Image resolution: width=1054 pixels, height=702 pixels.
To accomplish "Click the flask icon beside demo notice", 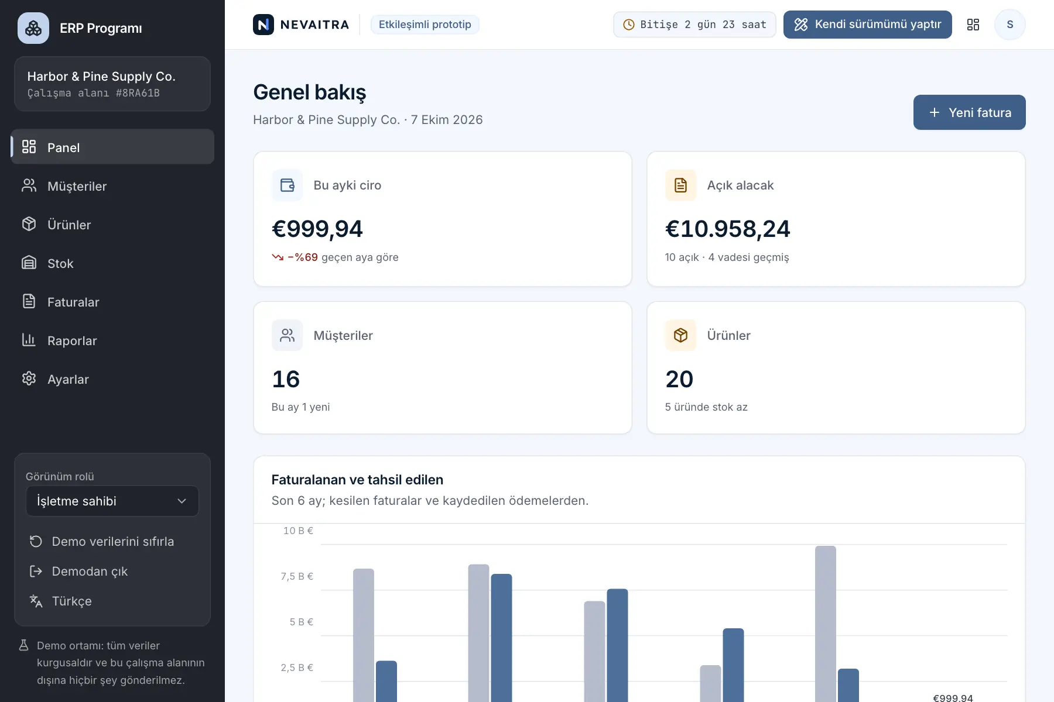I will (24, 645).
